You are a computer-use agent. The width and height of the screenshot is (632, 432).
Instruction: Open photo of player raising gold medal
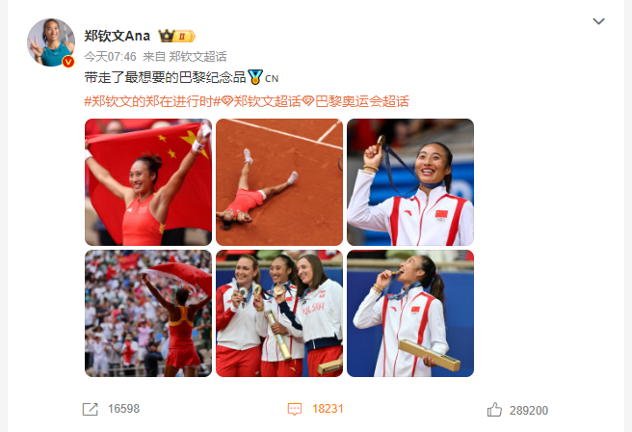pyautogui.click(x=410, y=182)
